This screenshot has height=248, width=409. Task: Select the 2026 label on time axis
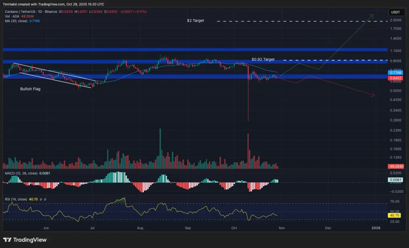(376, 228)
